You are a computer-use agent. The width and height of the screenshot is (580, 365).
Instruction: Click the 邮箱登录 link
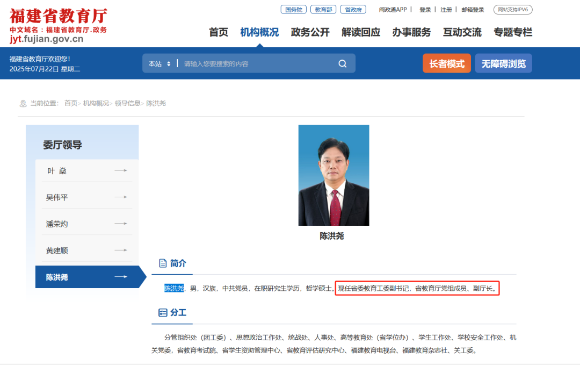pos(473,10)
